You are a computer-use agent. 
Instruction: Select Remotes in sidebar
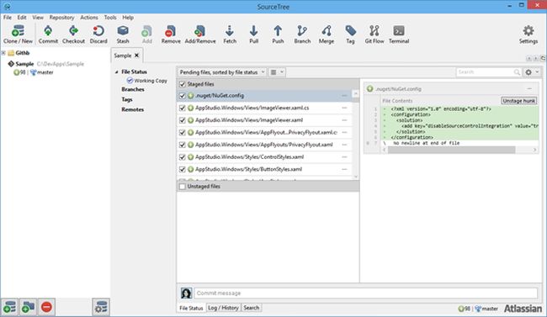coord(133,109)
